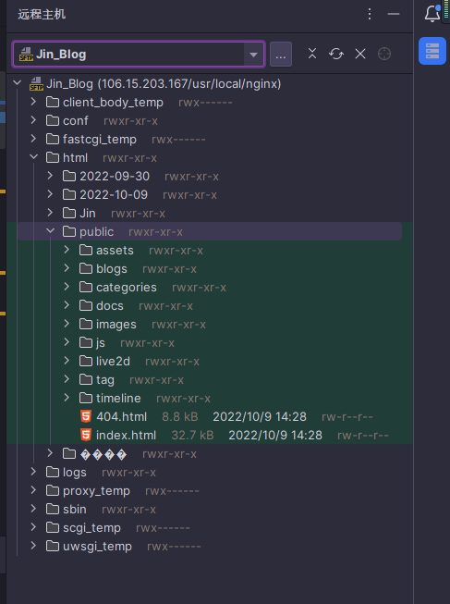
Task: Click the 8.8 kB size of 404.html
Action: 180,417
